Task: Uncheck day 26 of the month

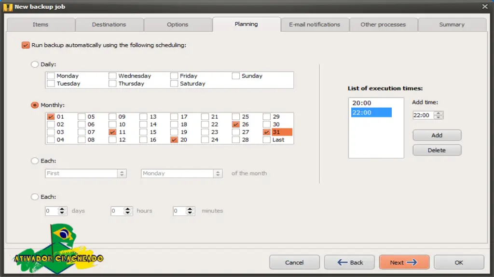Action: 235,125
